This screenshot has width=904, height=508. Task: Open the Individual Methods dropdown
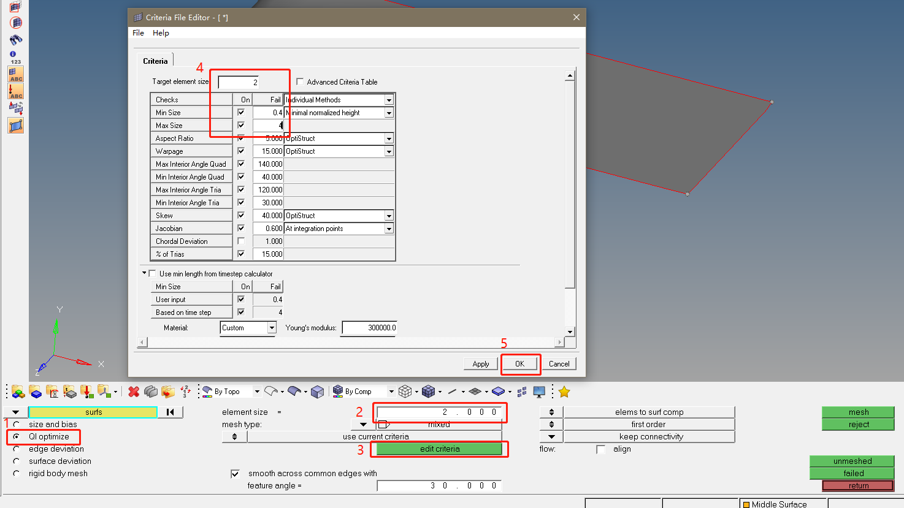(x=389, y=100)
